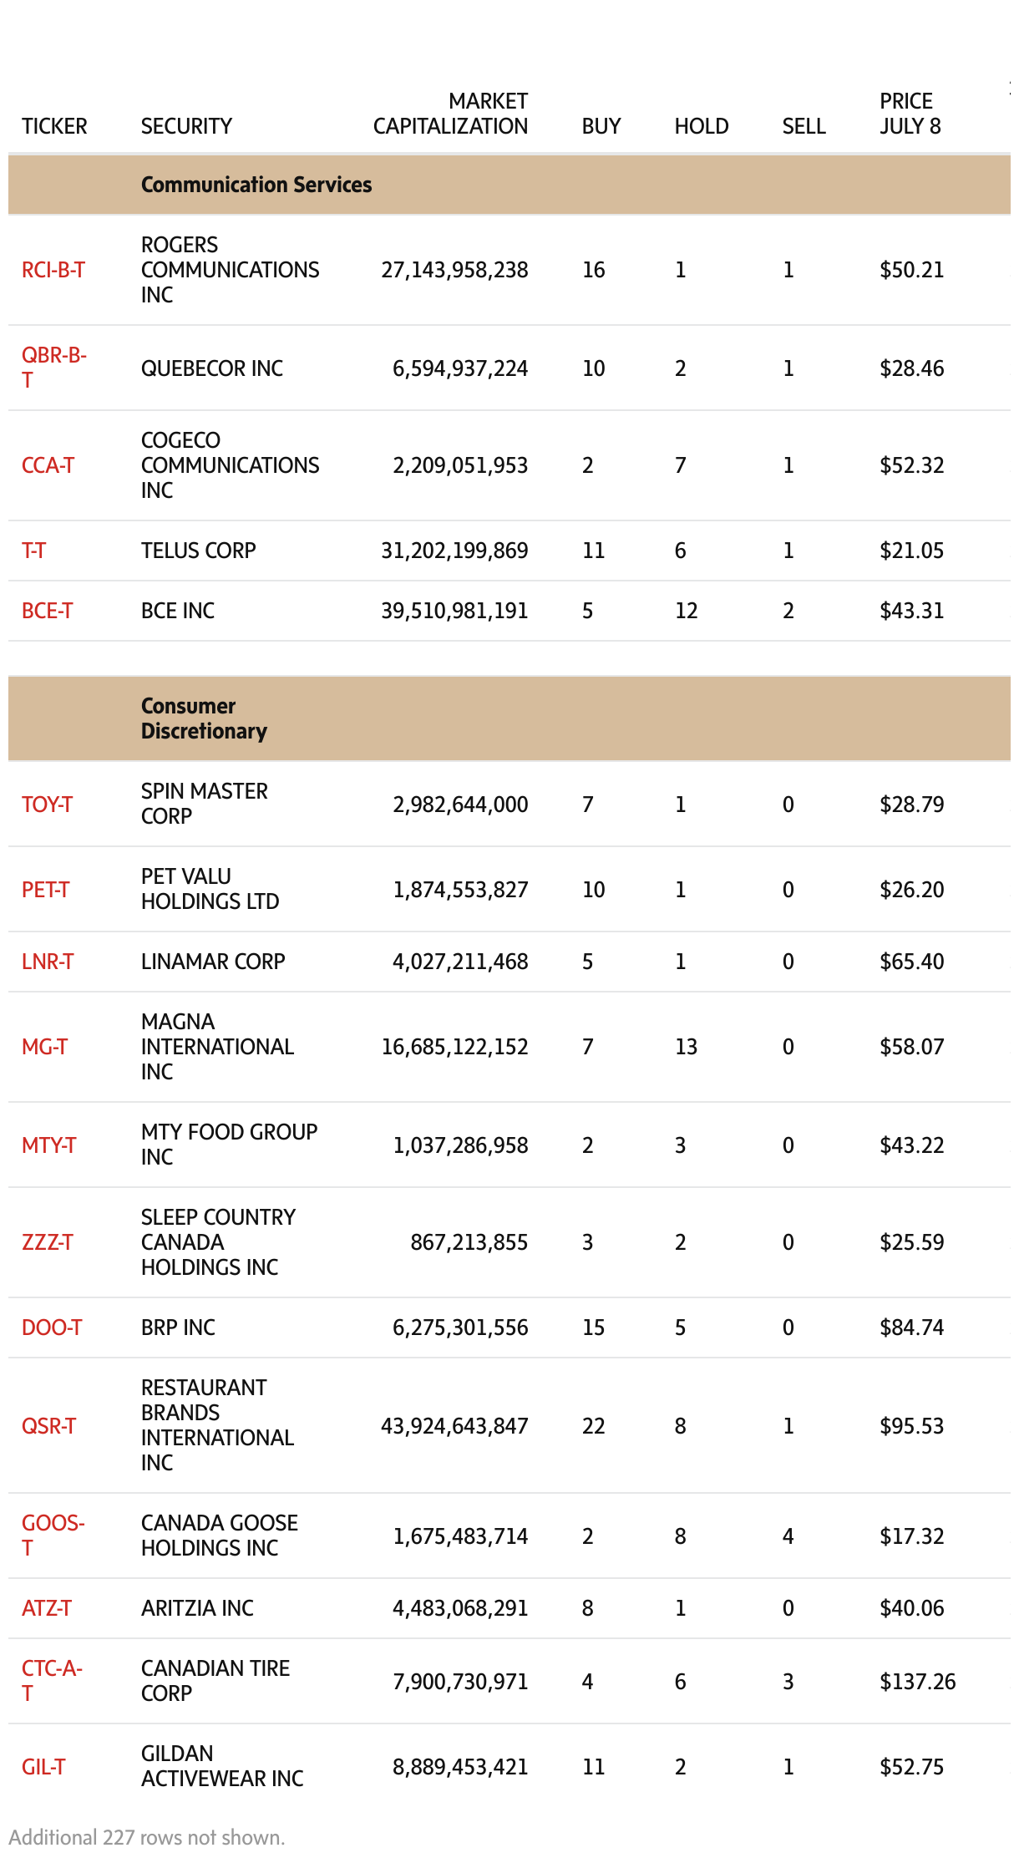The width and height of the screenshot is (1019, 1858).
Task: Click the BCE-T ticker link
Action: click(x=47, y=611)
